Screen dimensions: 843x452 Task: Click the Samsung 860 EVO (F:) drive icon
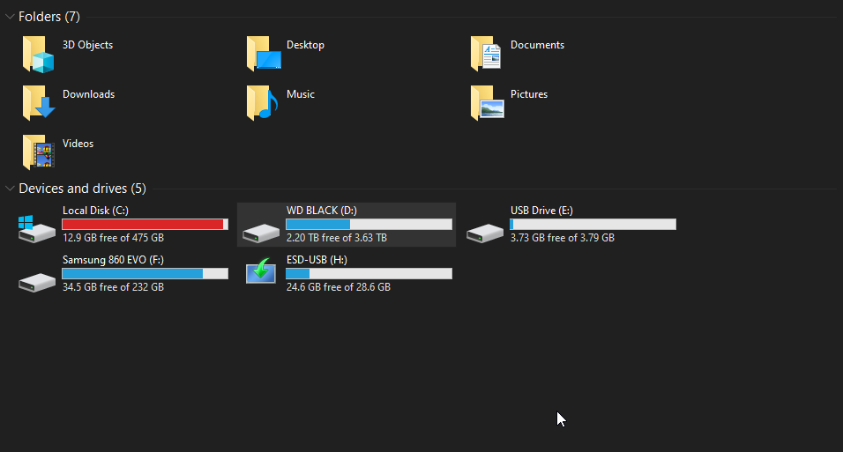[x=37, y=280]
